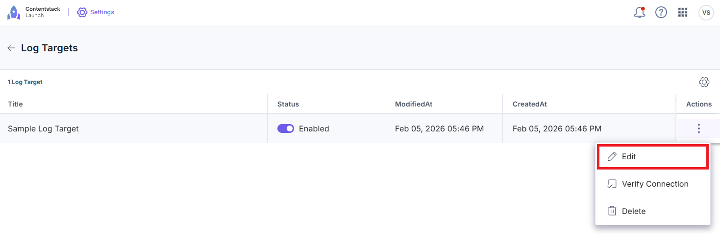
Task: Select Edit from the actions menu
Action: point(629,157)
